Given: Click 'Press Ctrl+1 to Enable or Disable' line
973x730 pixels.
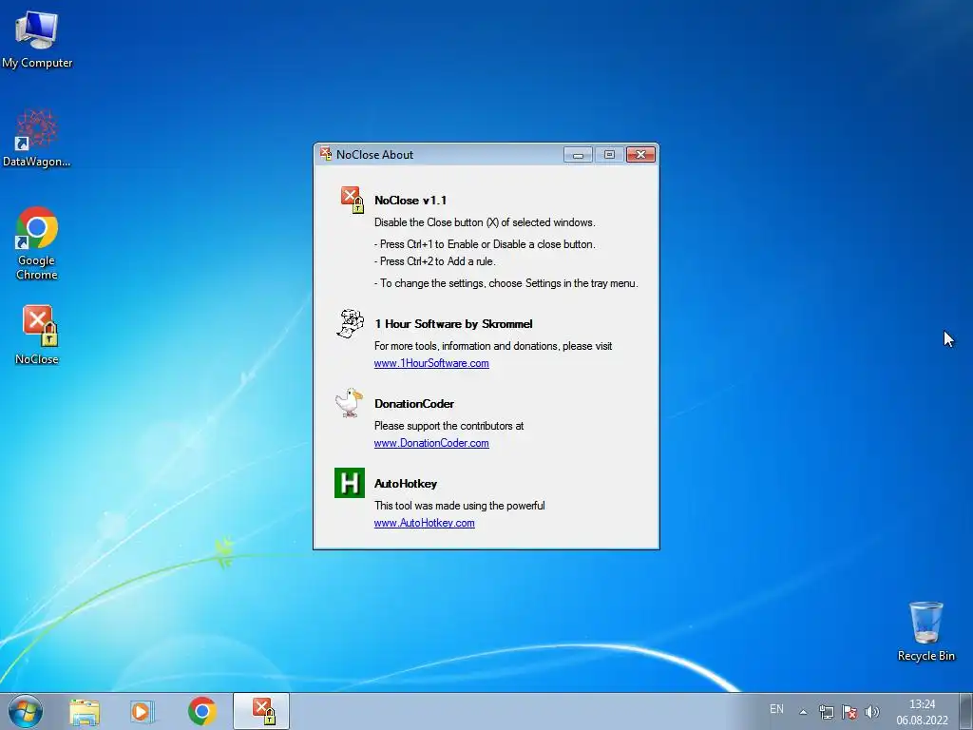Looking at the screenshot, I should [485, 244].
